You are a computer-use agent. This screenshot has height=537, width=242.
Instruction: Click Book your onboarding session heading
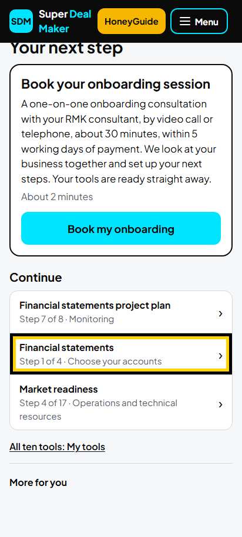[116, 84]
